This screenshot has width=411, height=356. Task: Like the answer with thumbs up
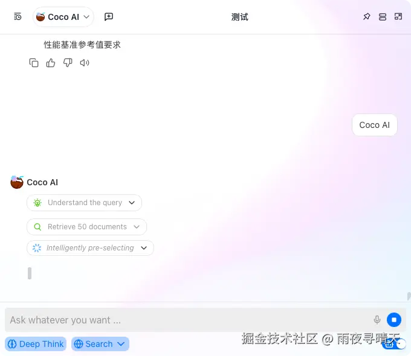(x=51, y=63)
